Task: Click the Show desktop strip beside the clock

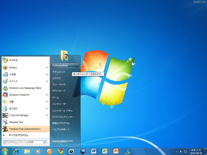Action: pos(206,152)
